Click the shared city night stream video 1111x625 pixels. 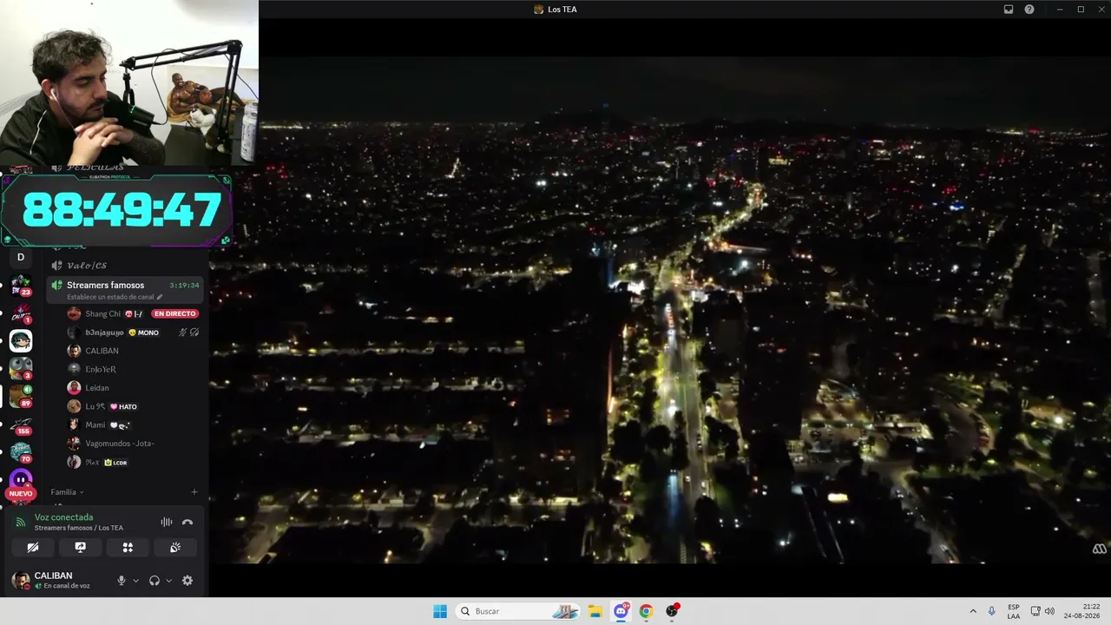point(660,308)
